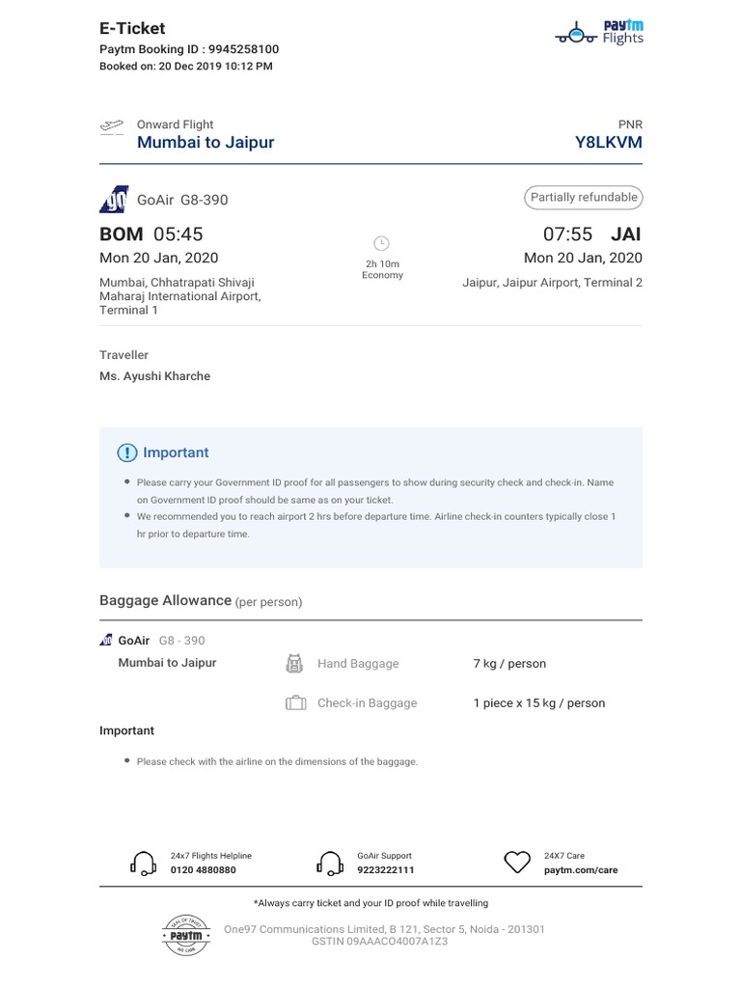The width and height of the screenshot is (741, 988).
Task: Click the flight duration clock icon
Action: pyautogui.click(x=381, y=243)
